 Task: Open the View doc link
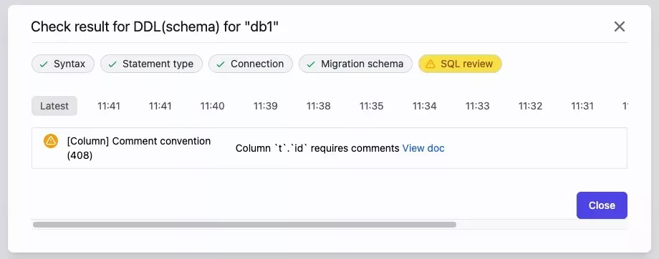[x=423, y=148]
